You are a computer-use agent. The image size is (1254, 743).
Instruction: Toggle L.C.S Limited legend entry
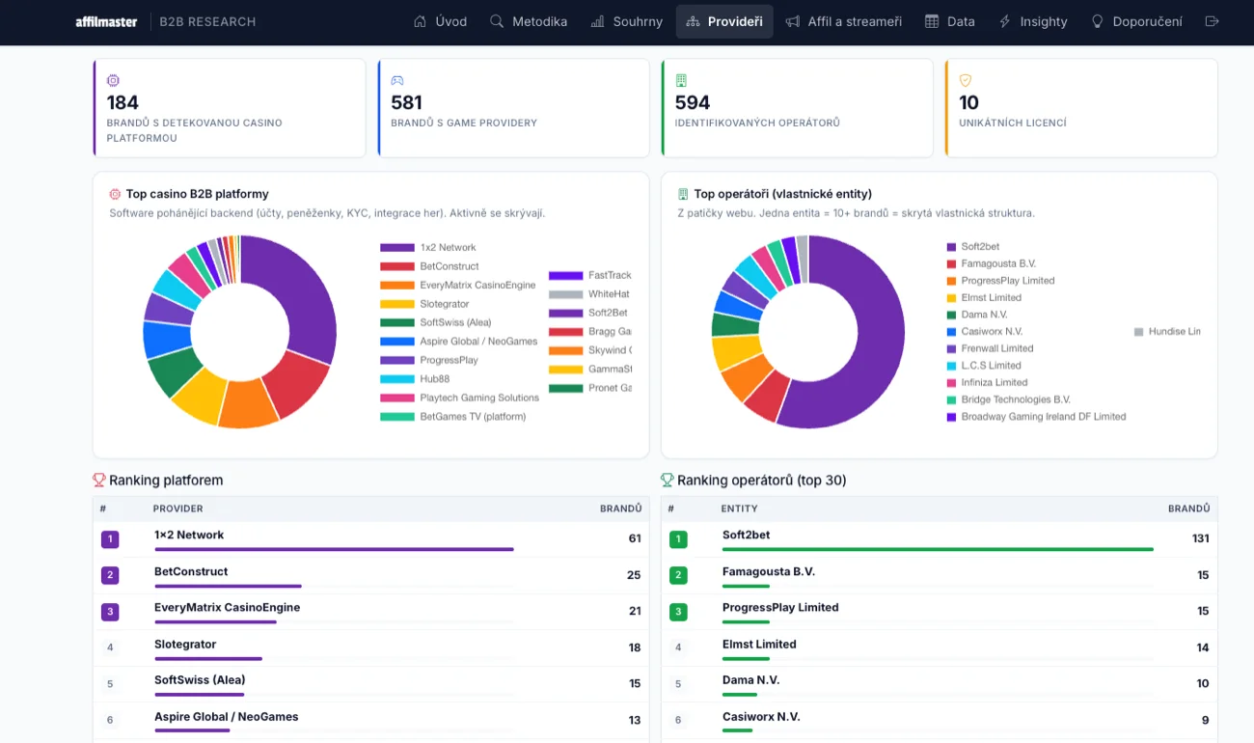984,366
